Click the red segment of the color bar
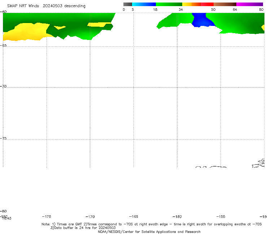267x234 pixels. pyautogui.click(x=207, y=4)
